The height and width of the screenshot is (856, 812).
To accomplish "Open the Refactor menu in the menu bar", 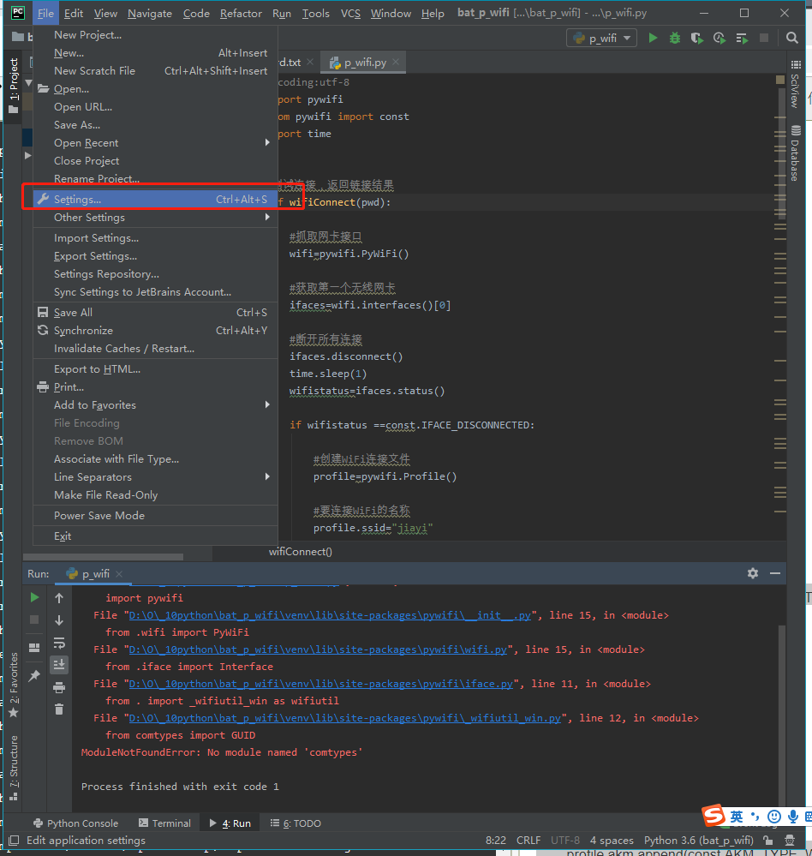I will 241,13.
